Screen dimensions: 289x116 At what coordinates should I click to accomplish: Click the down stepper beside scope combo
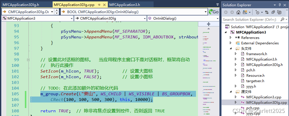57,13
